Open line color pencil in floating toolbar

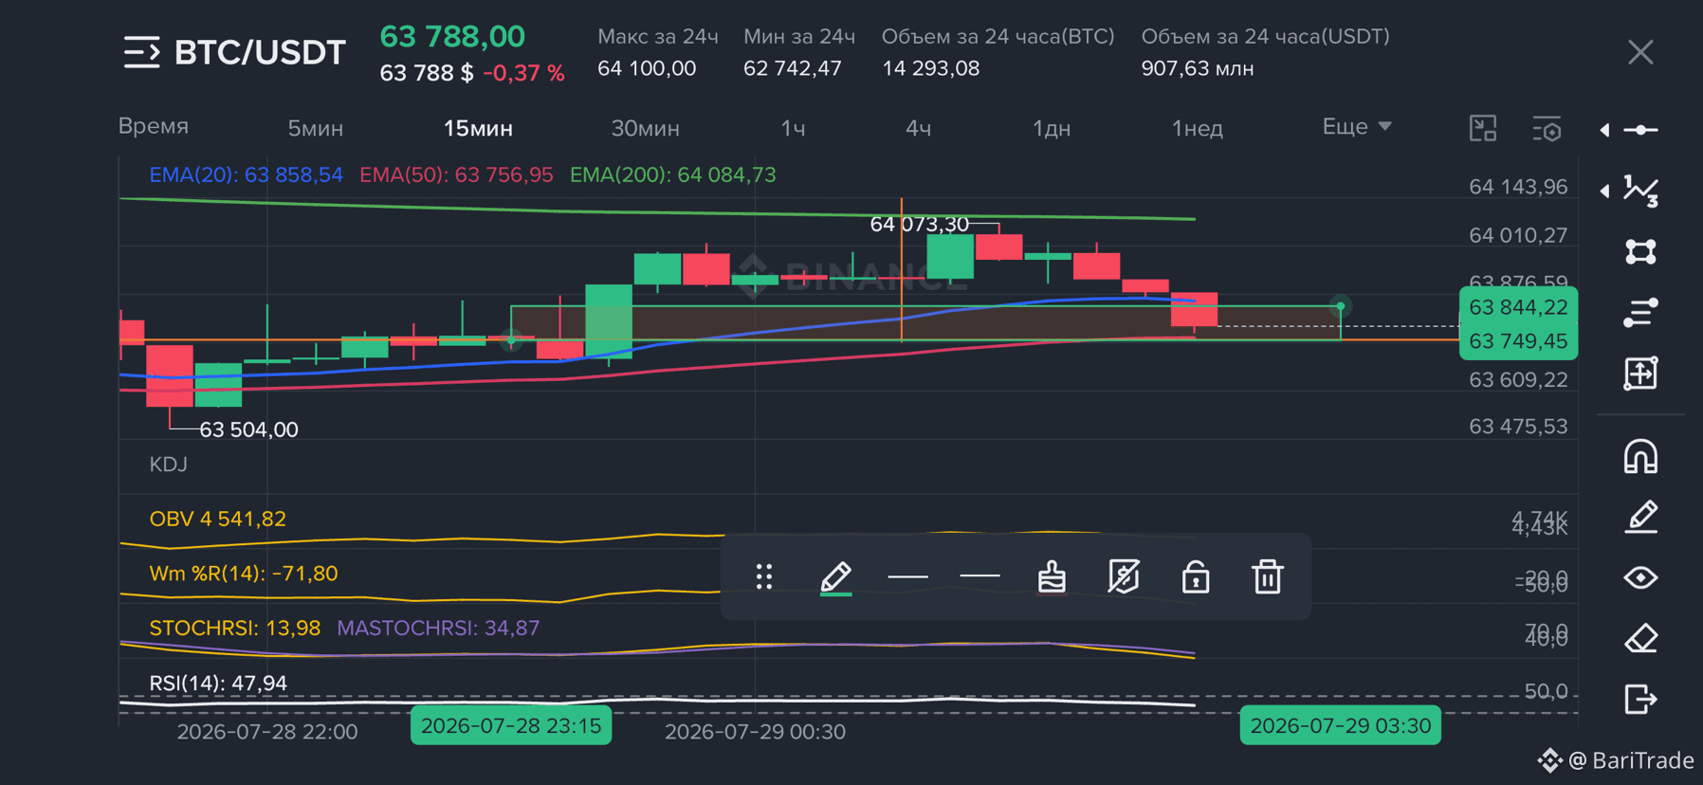tap(835, 576)
